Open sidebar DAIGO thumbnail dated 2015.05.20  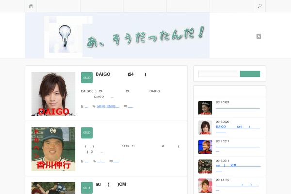click(x=205, y=128)
